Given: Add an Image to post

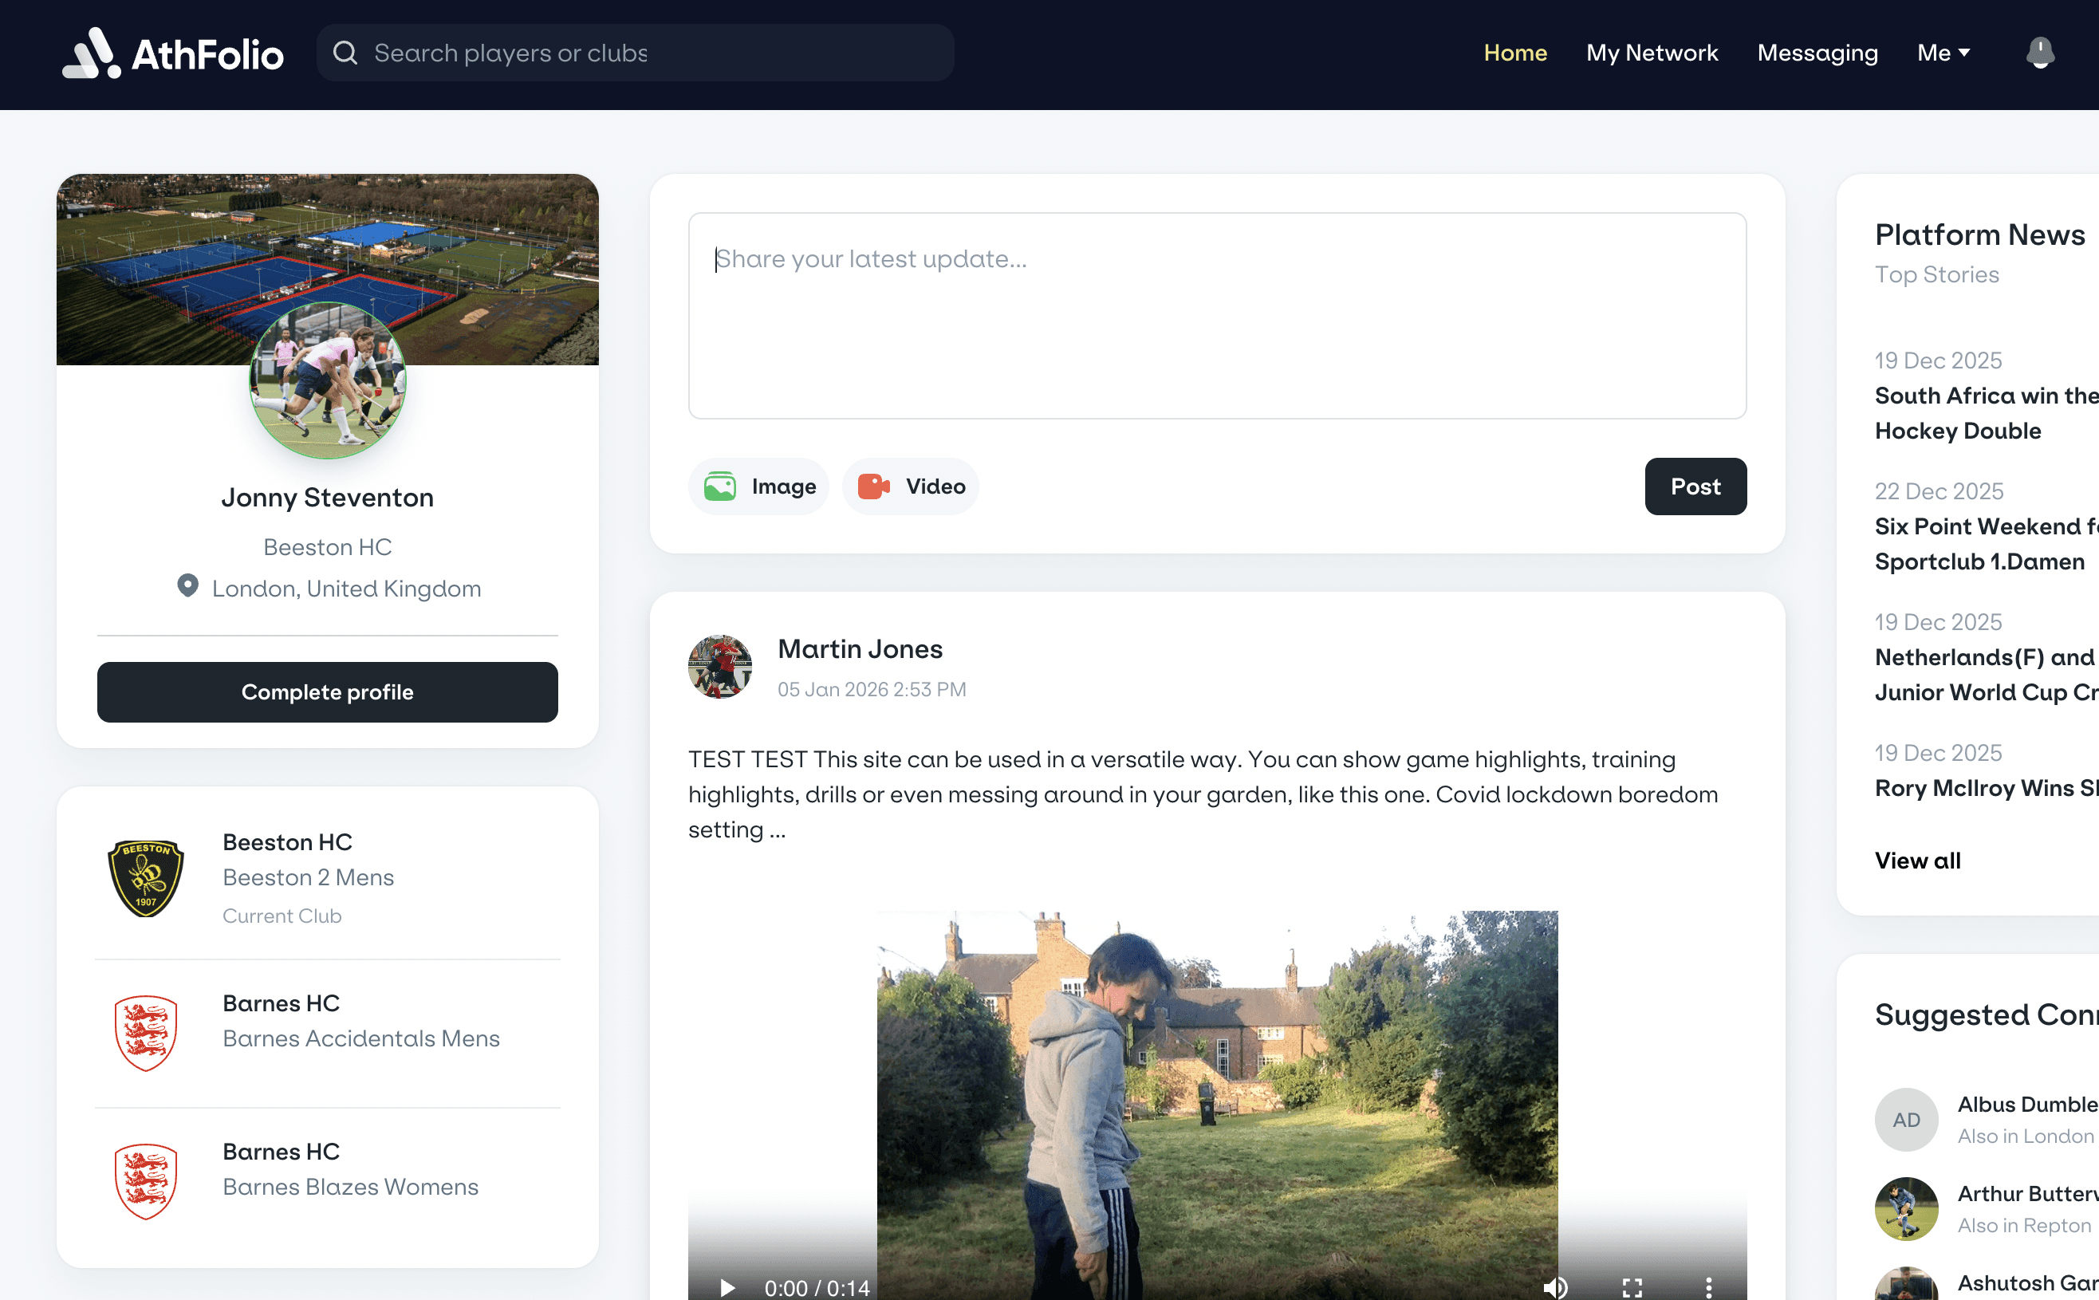Looking at the screenshot, I should 759,487.
